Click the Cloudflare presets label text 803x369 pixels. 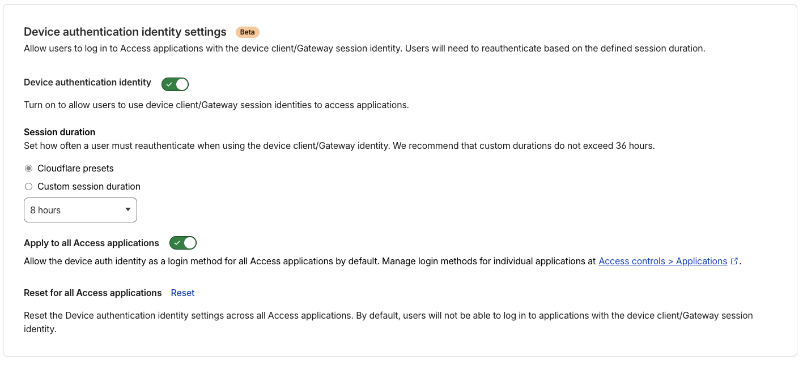point(75,169)
